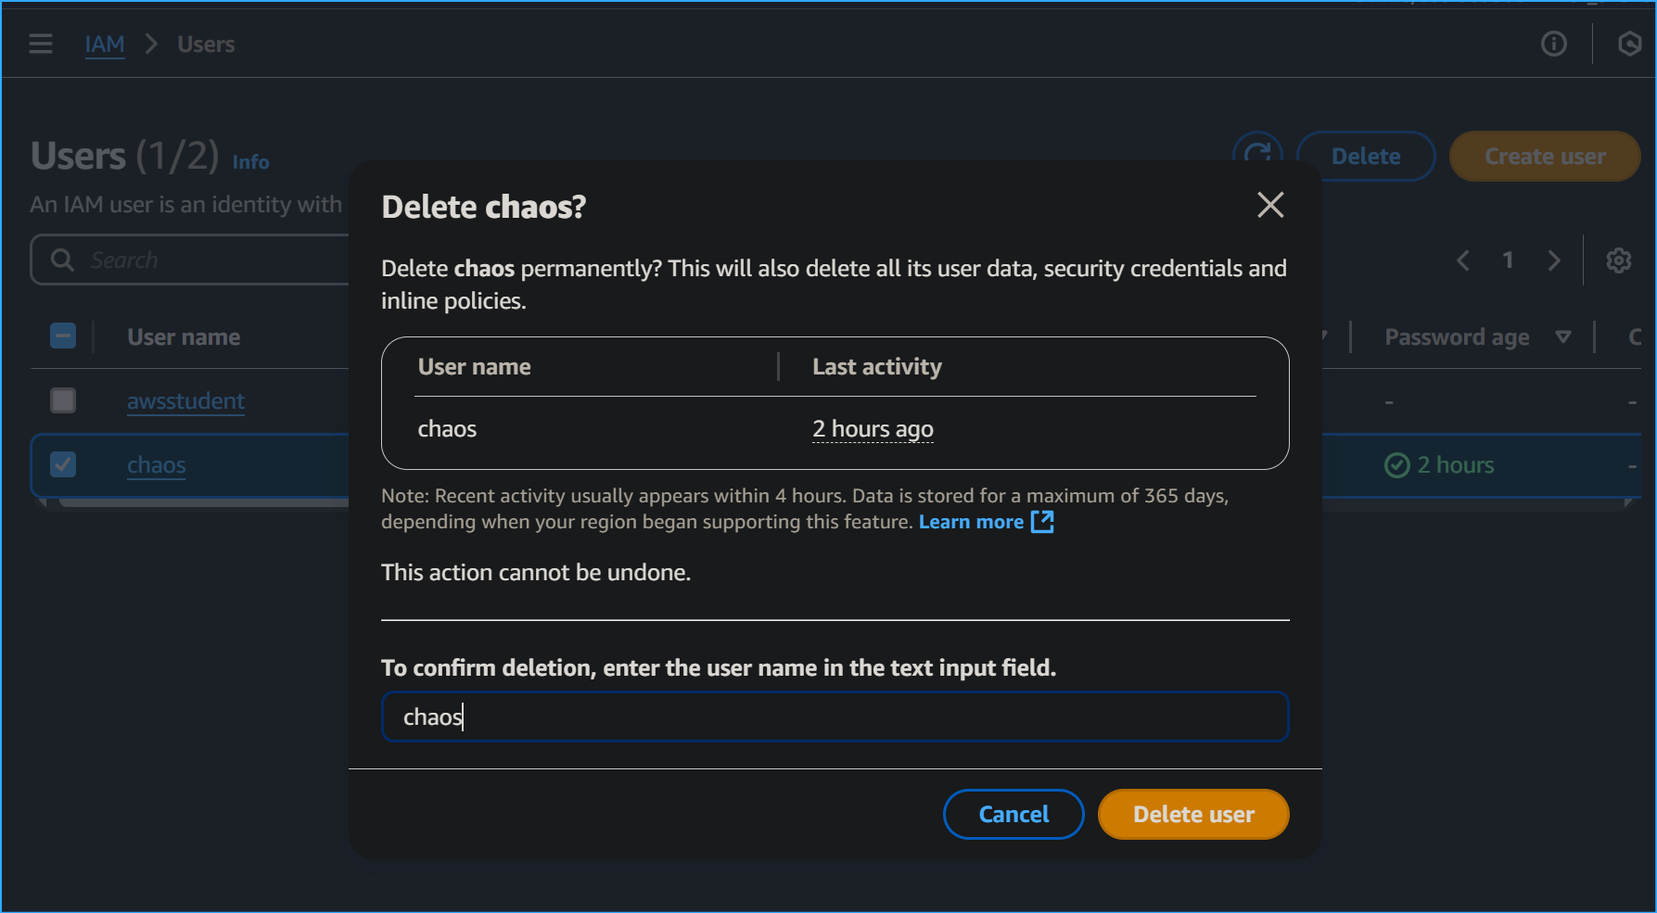This screenshot has height=913, width=1657.
Task: Click the previous page left chevron
Action: click(1462, 260)
